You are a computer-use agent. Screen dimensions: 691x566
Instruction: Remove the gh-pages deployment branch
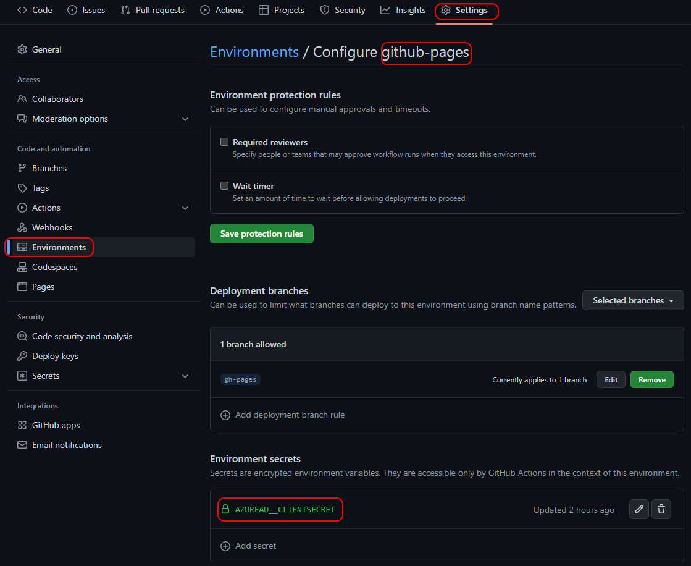pyautogui.click(x=651, y=379)
